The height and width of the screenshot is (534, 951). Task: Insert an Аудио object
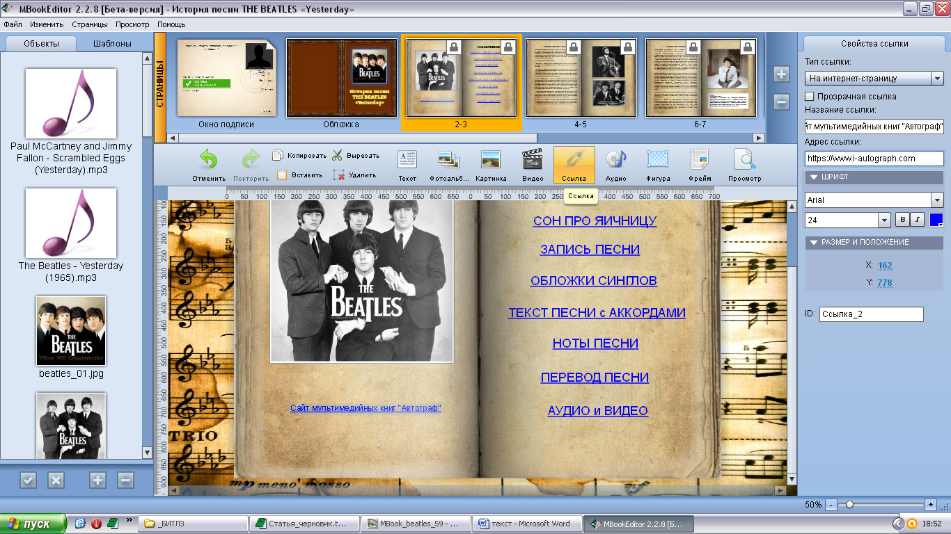tap(615, 165)
